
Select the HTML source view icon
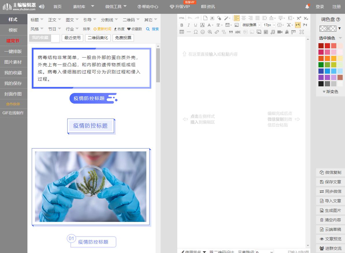[182, 18]
